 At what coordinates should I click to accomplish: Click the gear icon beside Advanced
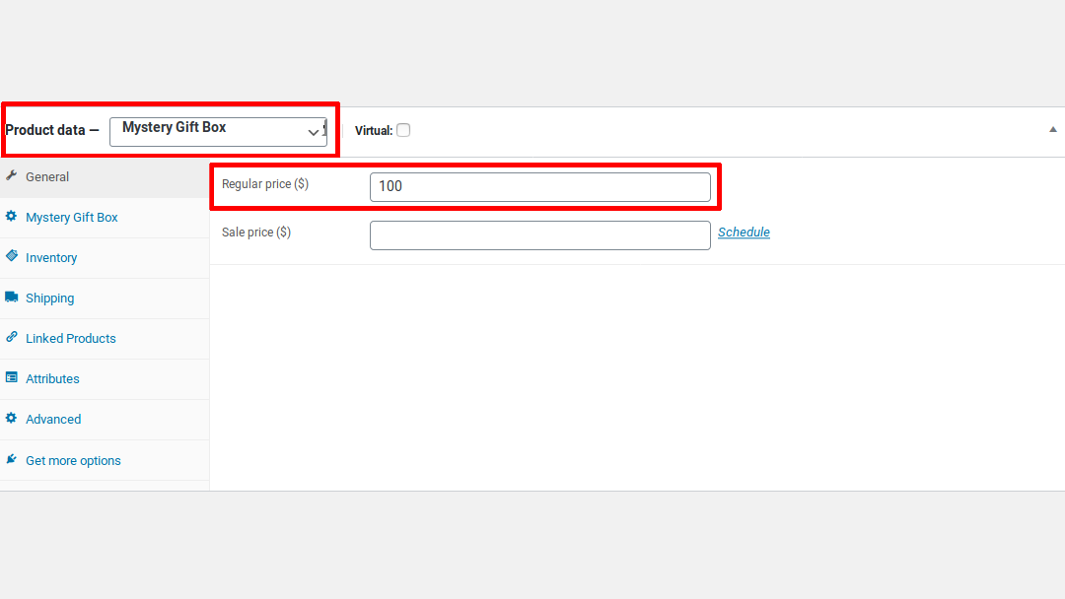click(11, 419)
